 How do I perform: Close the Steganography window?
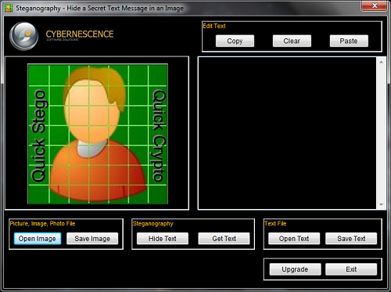(374, 5)
